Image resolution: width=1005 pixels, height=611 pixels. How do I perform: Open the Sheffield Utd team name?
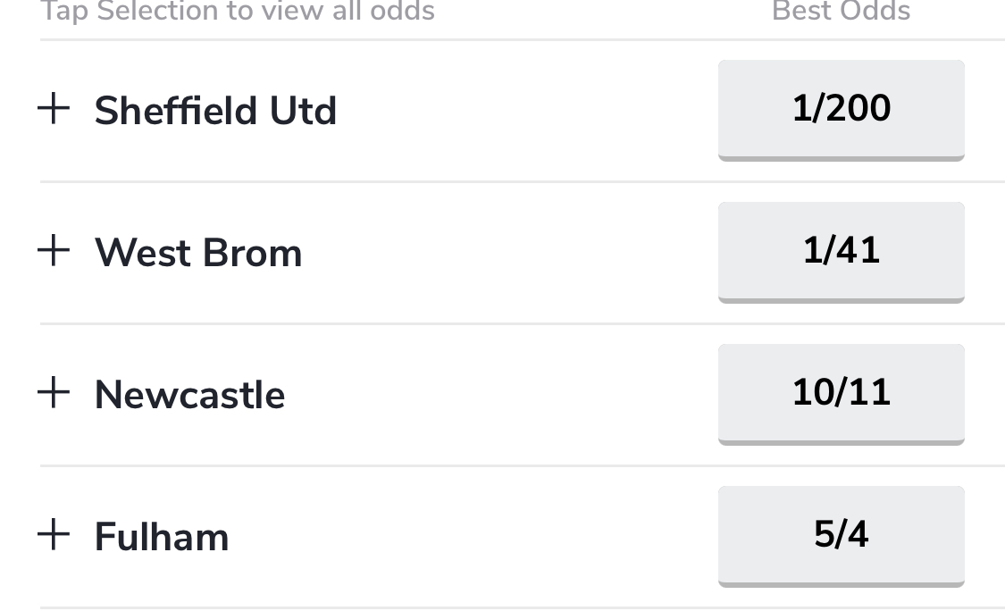(x=215, y=110)
